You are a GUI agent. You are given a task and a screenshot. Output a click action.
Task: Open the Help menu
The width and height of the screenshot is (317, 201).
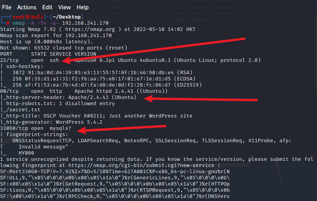(83, 7)
